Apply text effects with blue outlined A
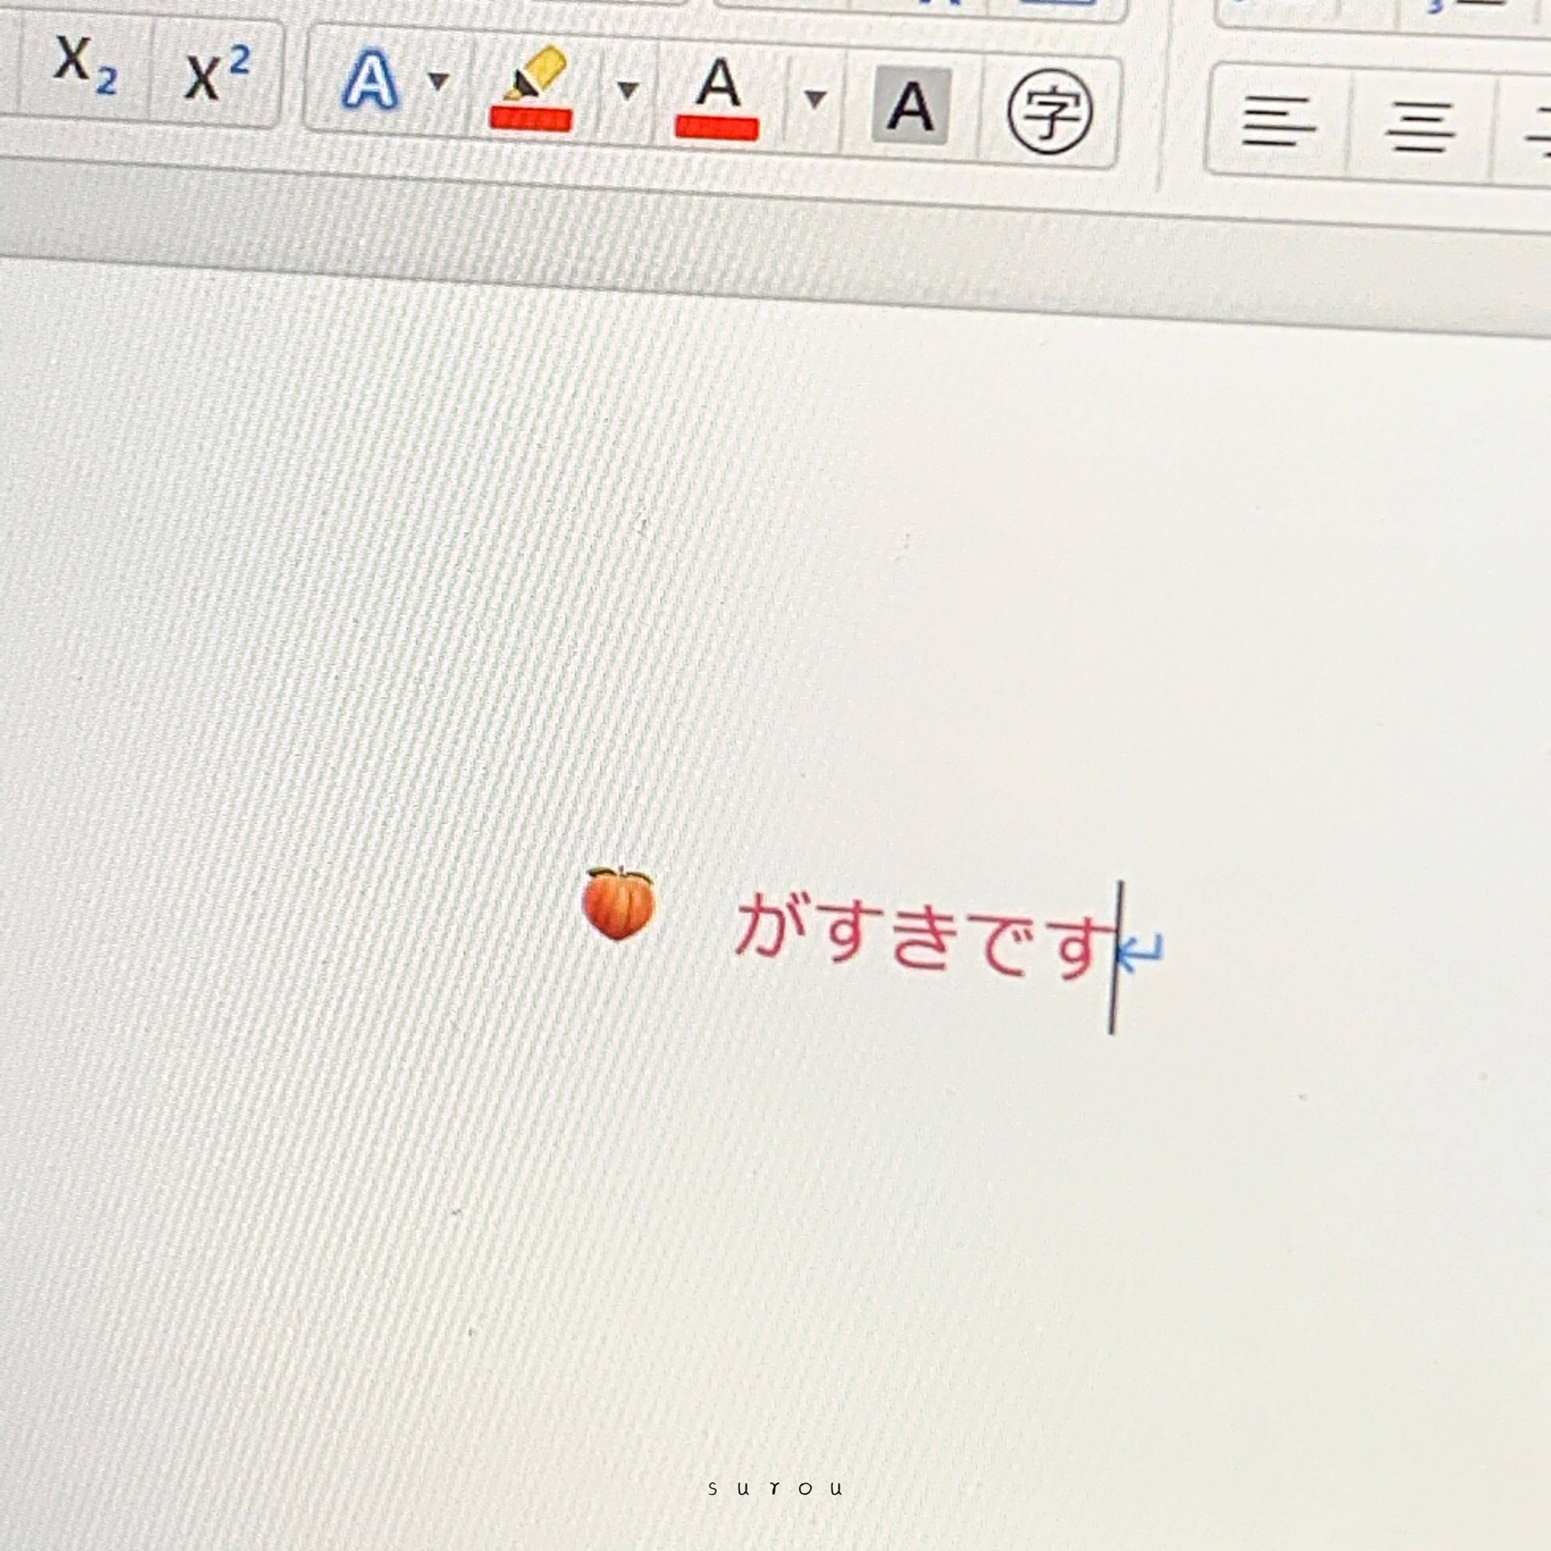 coord(369,79)
